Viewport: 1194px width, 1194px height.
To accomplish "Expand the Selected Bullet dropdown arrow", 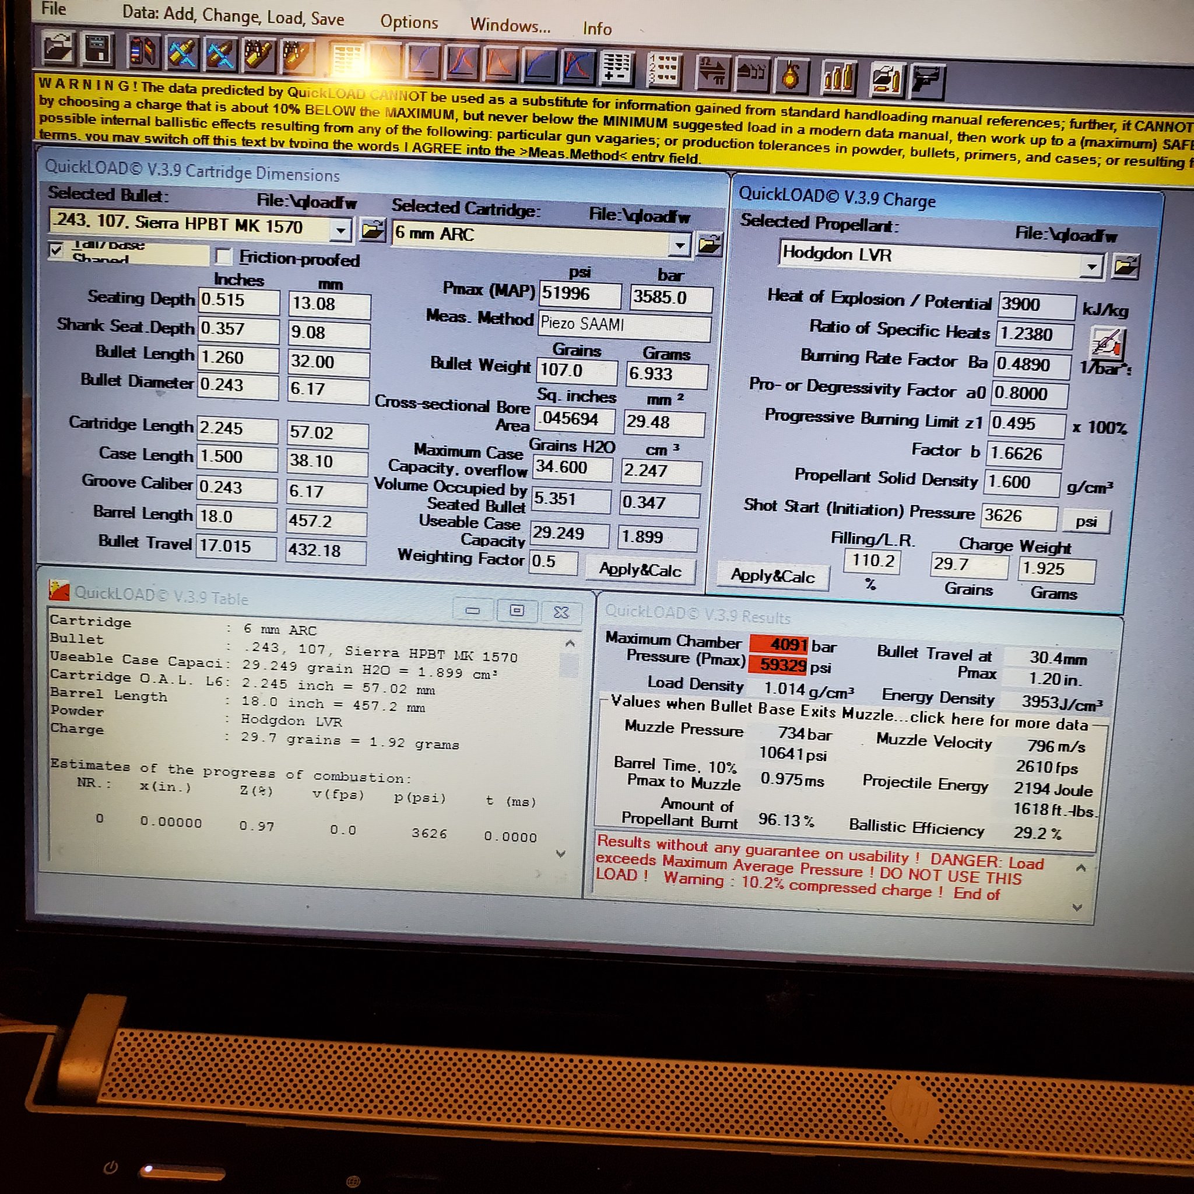I will [x=339, y=230].
